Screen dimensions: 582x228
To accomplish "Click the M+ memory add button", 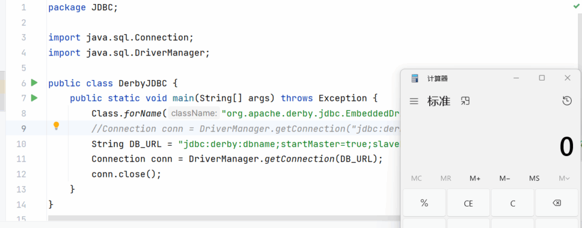I will 475,178.
